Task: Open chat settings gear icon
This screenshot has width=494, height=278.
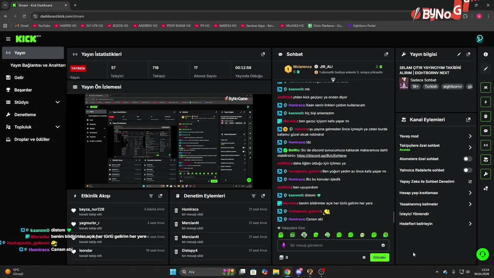Action: [x=364, y=258]
